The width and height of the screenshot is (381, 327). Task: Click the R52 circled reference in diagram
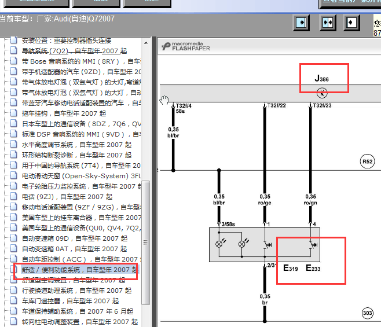point(367,161)
